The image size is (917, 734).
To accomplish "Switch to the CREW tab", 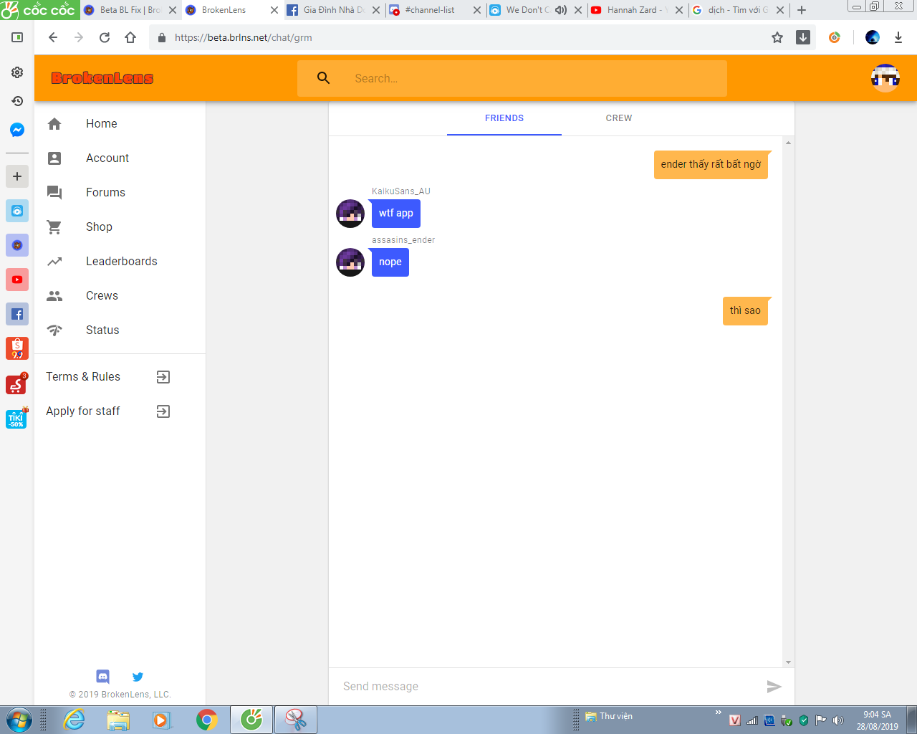I will [x=619, y=118].
